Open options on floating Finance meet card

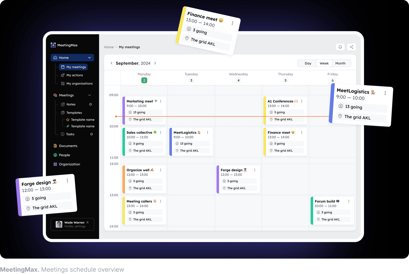[232, 23]
